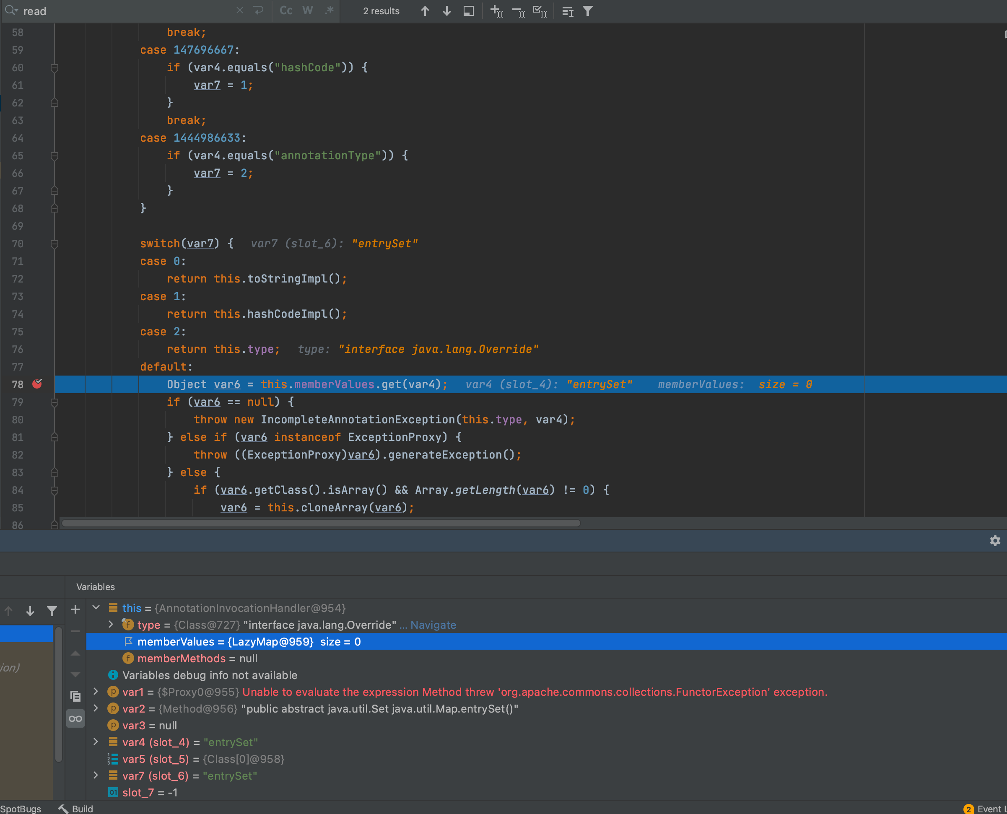Image resolution: width=1007 pixels, height=814 pixels.
Task: Open the SpotBugs tool window
Action: click(x=21, y=809)
